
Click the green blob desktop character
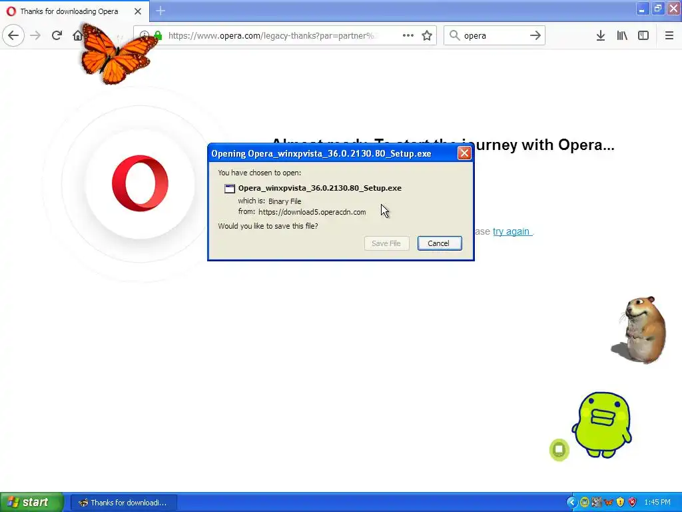pos(602,425)
